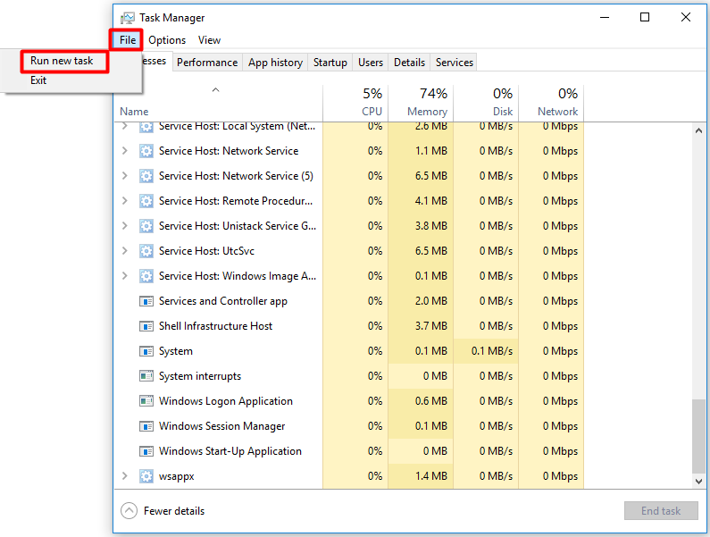
Task: Select the Windows Session Manager row name
Action: pyautogui.click(x=221, y=426)
